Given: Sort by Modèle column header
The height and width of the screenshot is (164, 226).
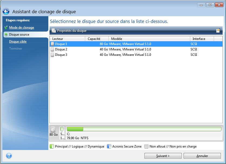Looking at the screenshot, I should 149,39.
